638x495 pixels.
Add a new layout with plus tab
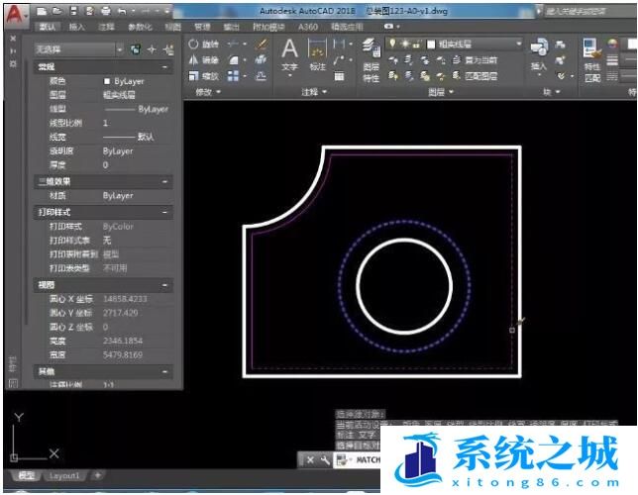[97, 475]
